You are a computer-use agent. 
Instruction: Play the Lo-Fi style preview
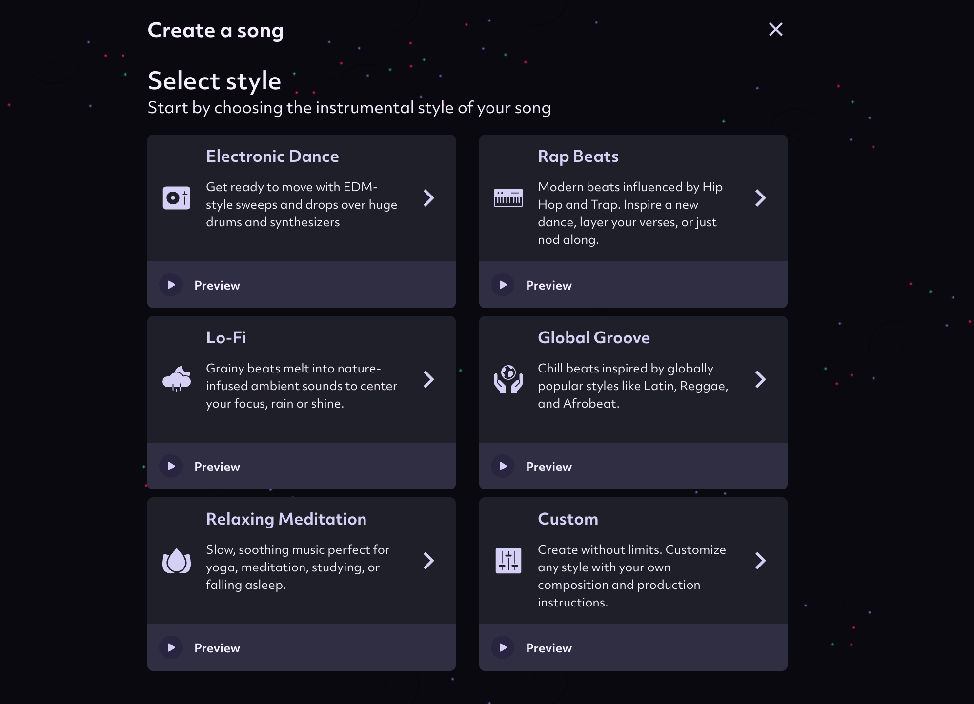click(x=171, y=466)
